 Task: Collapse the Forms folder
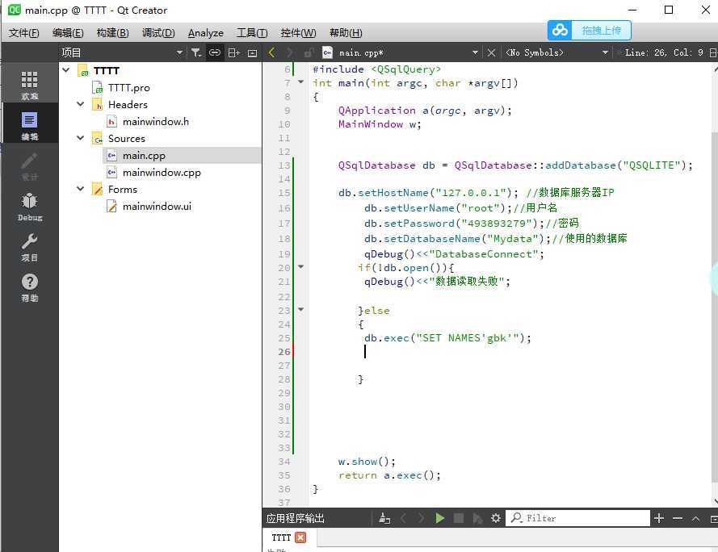tap(81, 189)
